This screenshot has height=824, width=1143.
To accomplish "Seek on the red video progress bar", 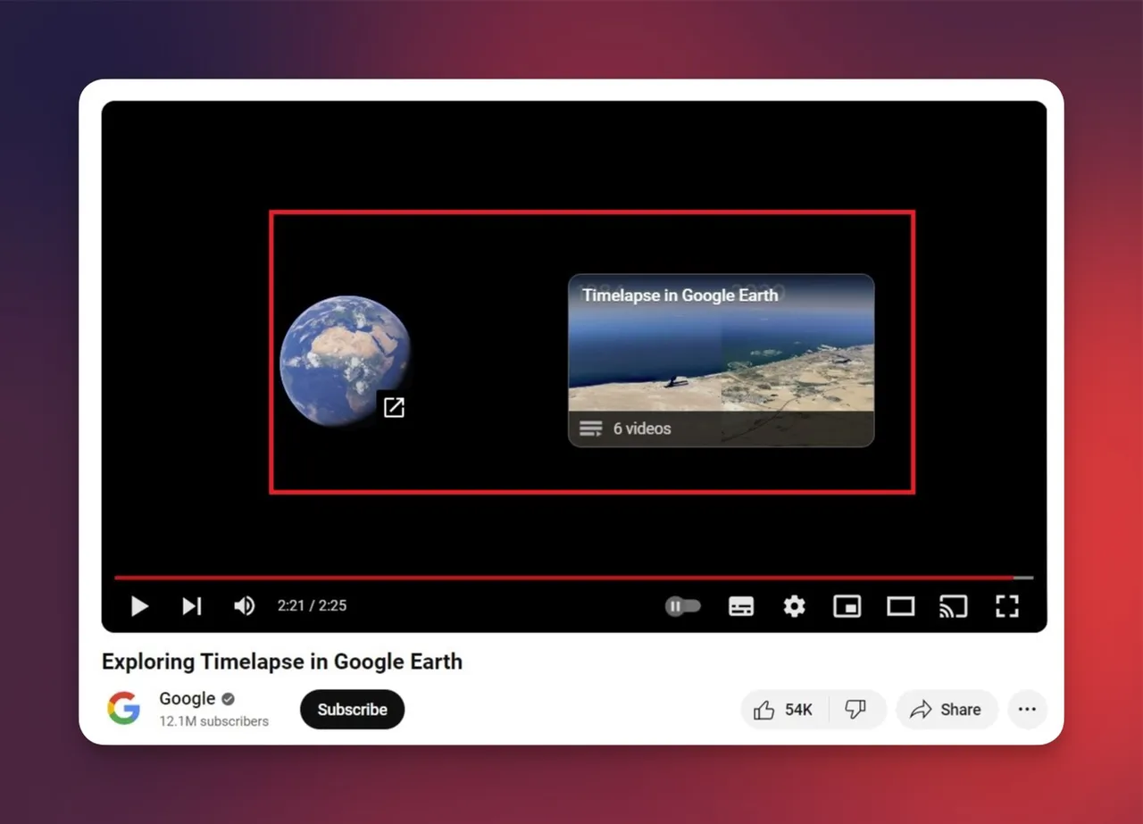I will coord(573,578).
